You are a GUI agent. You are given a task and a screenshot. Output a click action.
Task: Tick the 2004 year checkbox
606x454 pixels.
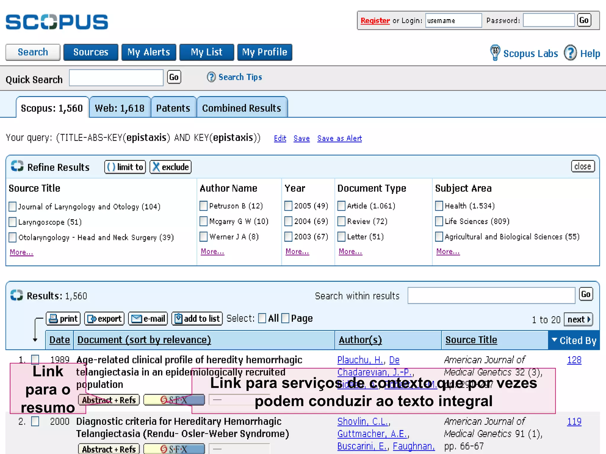(288, 221)
